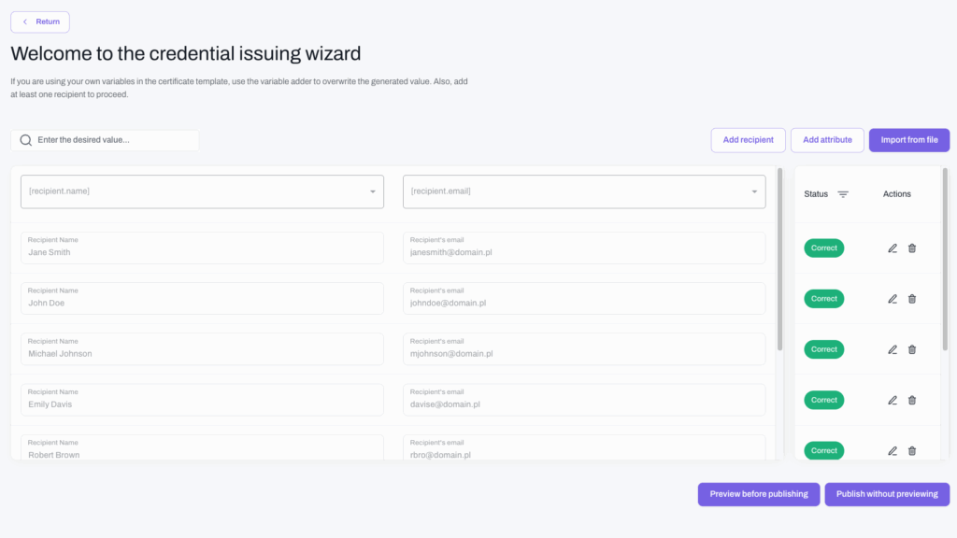Remove Emily Davis using the trash icon
The height and width of the screenshot is (538, 957).
point(912,400)
